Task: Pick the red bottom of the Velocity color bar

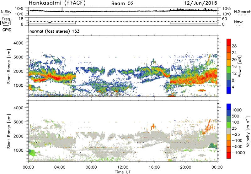Action: (x=229, y=155)
